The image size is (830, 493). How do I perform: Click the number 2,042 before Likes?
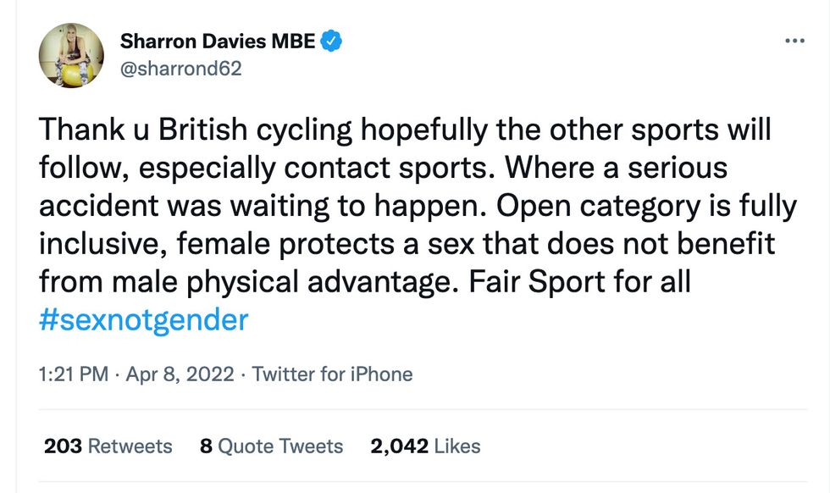pos(398,446)
